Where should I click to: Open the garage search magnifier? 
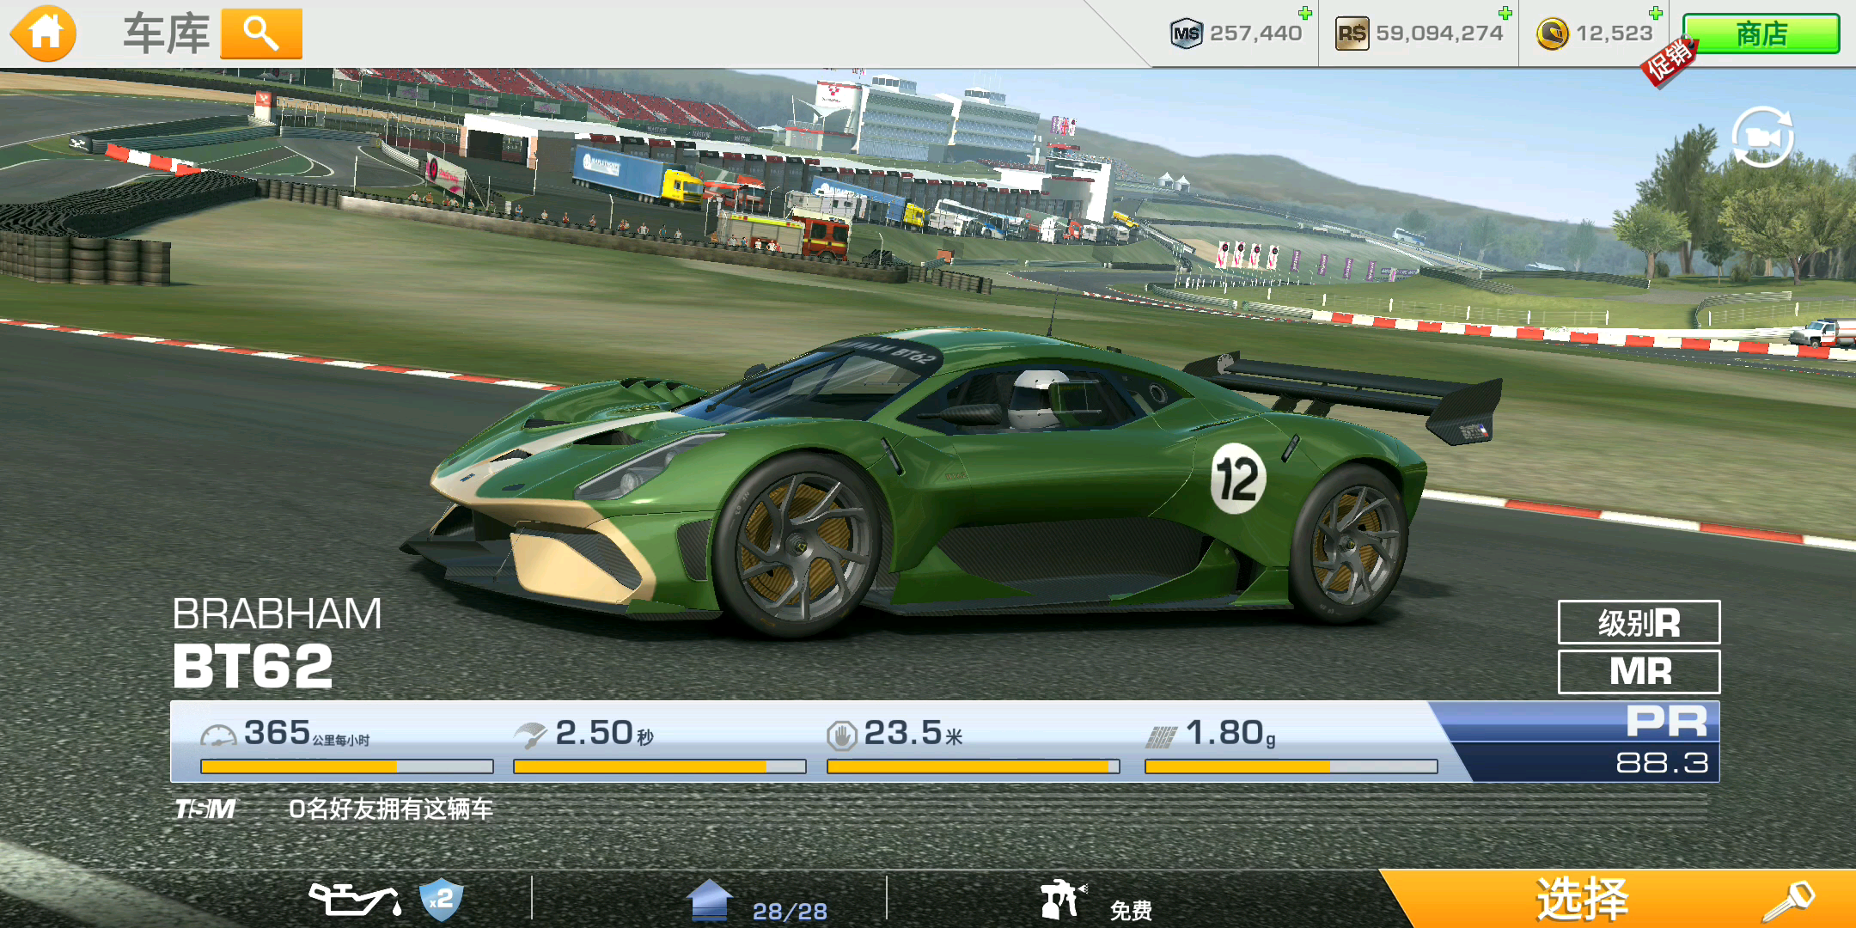point(261,34)
